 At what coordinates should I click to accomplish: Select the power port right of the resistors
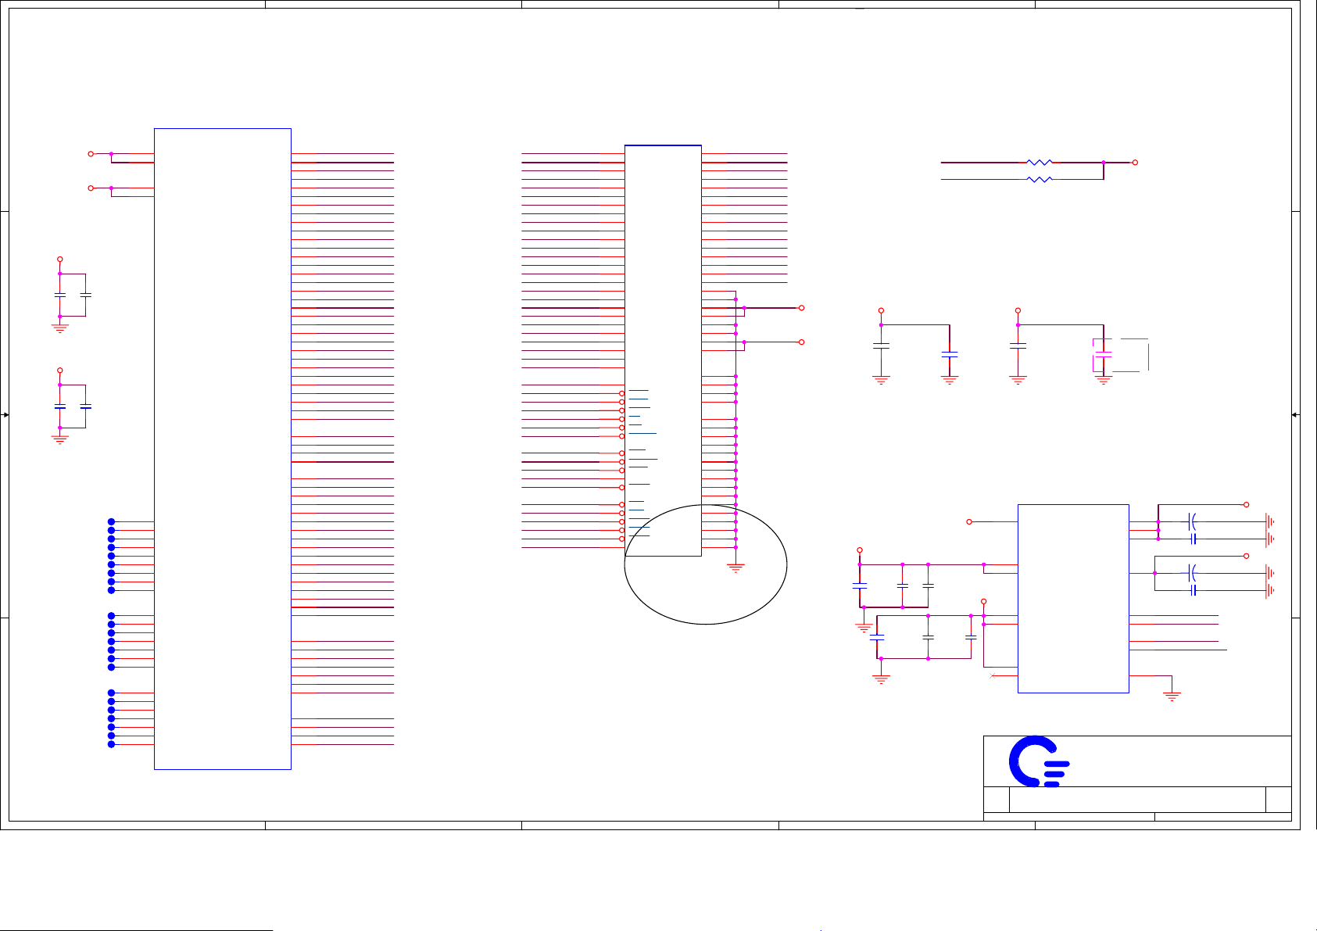pyautogui.click(x=1135, y=163)
